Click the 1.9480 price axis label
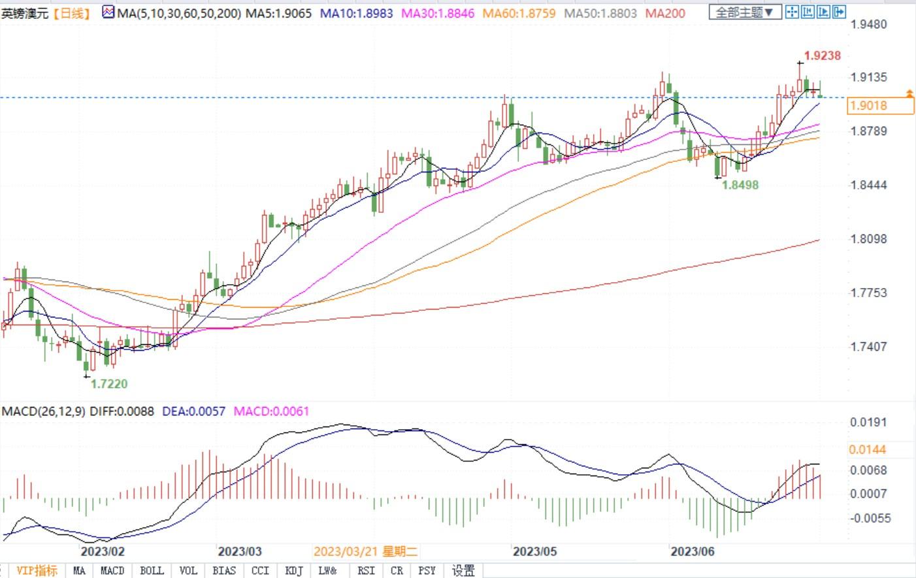The image size is (916, 578). coord(868,24)
